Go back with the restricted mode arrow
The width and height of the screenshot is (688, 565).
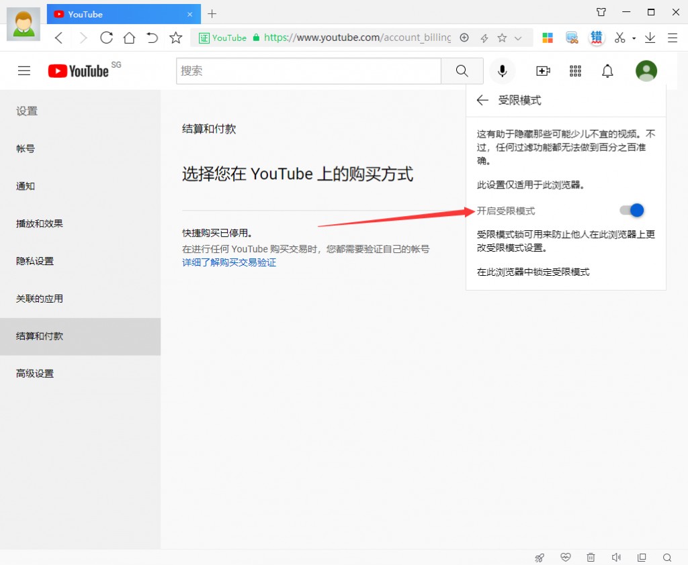482,100
